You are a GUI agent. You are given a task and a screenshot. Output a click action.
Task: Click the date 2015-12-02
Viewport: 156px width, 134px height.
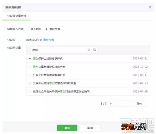click(140, 67)
